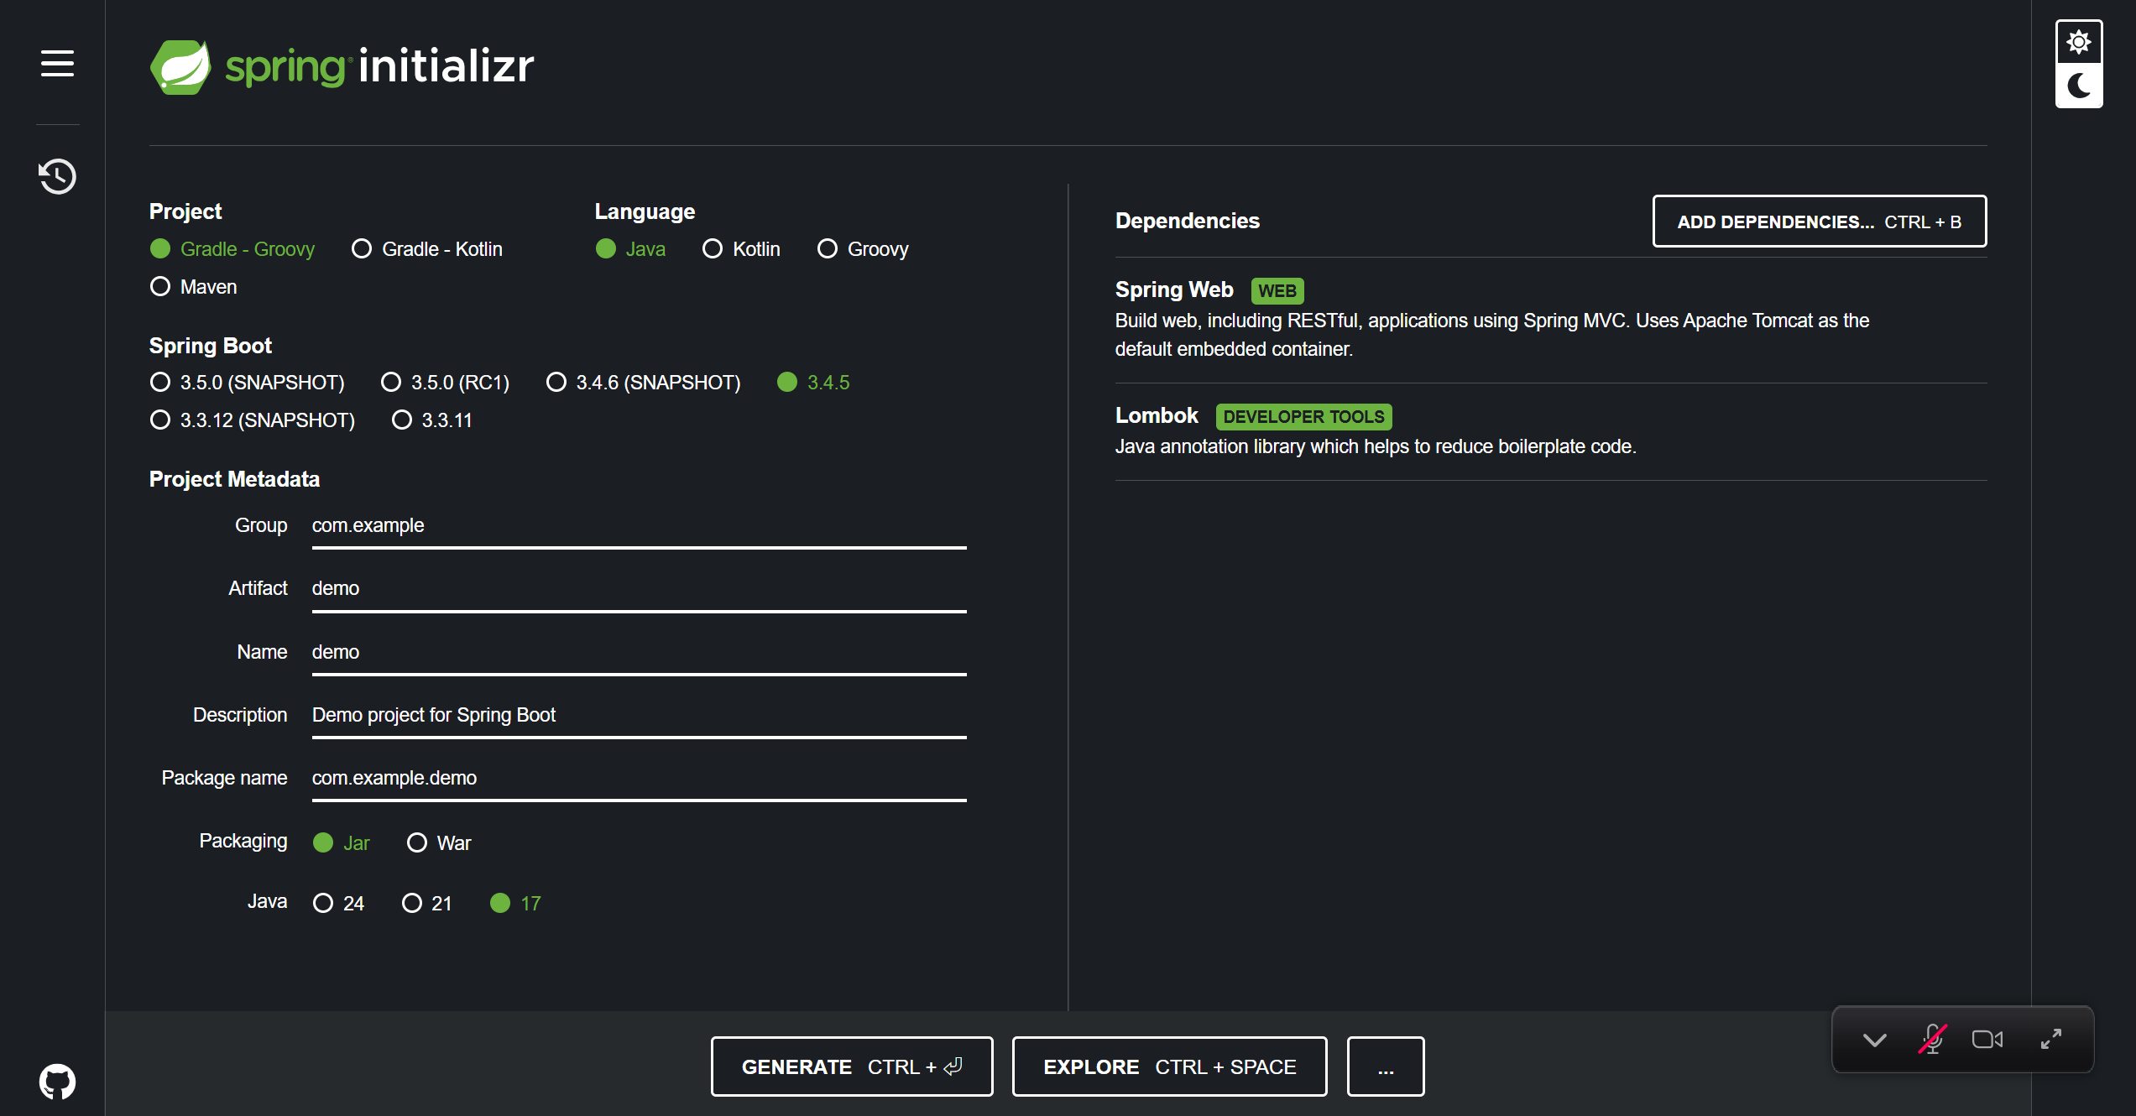Open Add Dependencies dialog
The height and width of the screenshot is (1116, 2136).
1819,222
